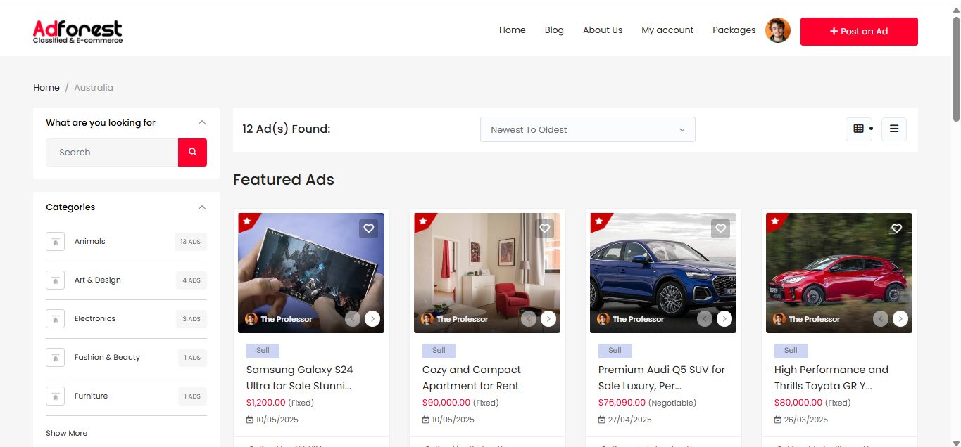The width and height of the screenshot is (961, 447).
Task: Switch to list view layout
Action: point(893,129)
